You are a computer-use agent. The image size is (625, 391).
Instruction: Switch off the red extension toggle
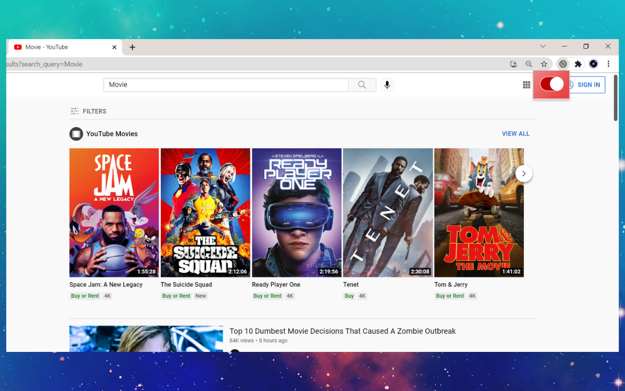coord(552,84)
